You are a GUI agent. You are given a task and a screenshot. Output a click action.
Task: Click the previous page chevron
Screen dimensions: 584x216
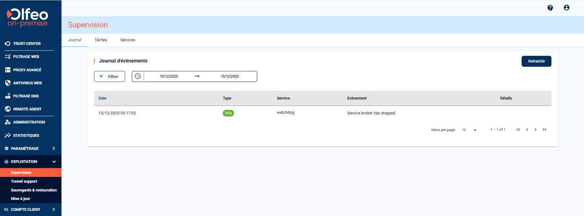pos(527,130)
